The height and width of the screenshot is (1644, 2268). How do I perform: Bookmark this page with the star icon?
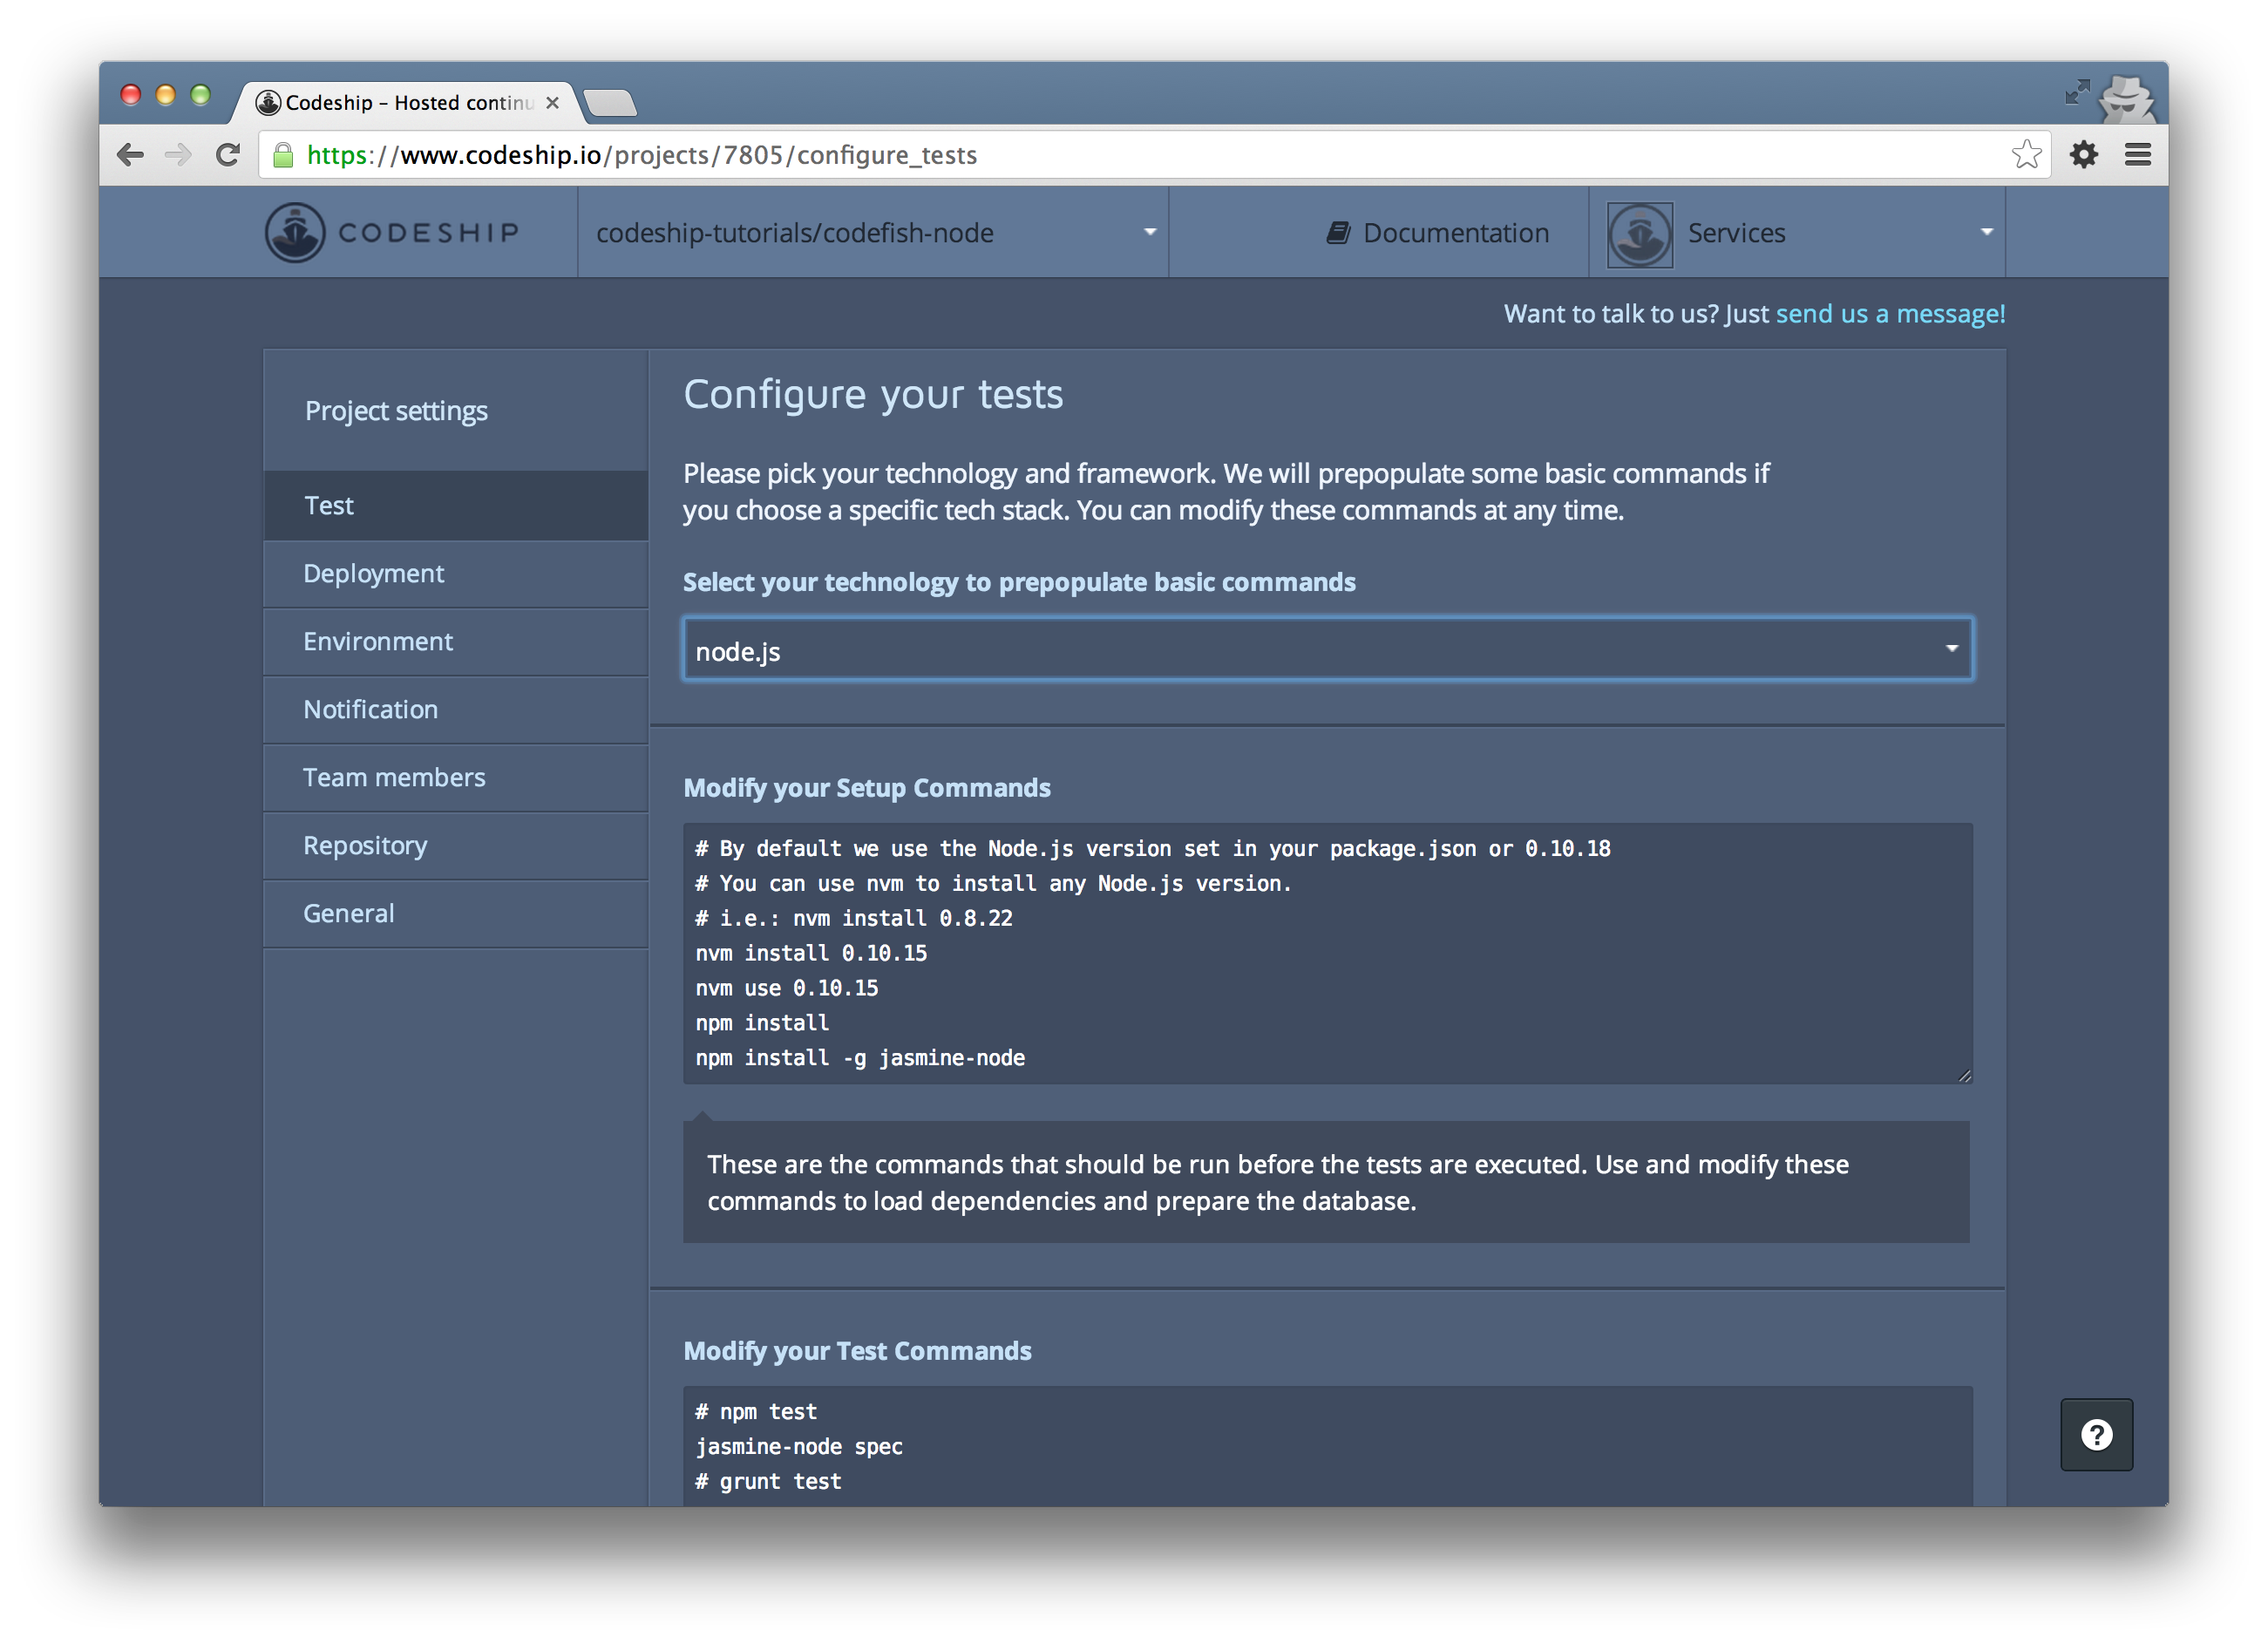pyautogui.click(x=2026, y=155)
